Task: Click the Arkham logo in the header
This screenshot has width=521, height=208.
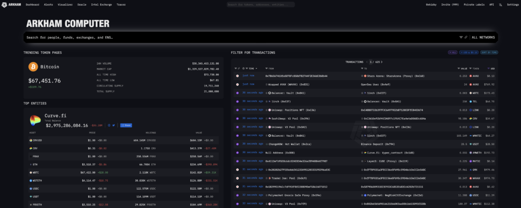Action: [x=12, y=5]
